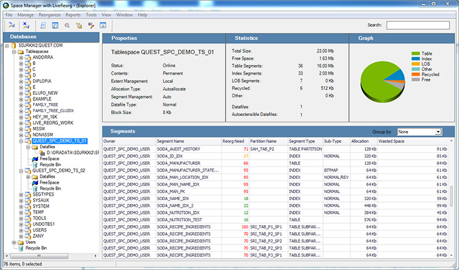Select the LIVE_REORG_WORK tablespace
459x270 pixels.
click(53, 123)
